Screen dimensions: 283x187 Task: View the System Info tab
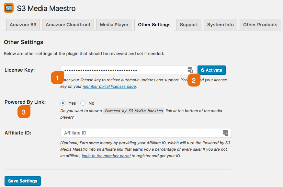[220, 24]
